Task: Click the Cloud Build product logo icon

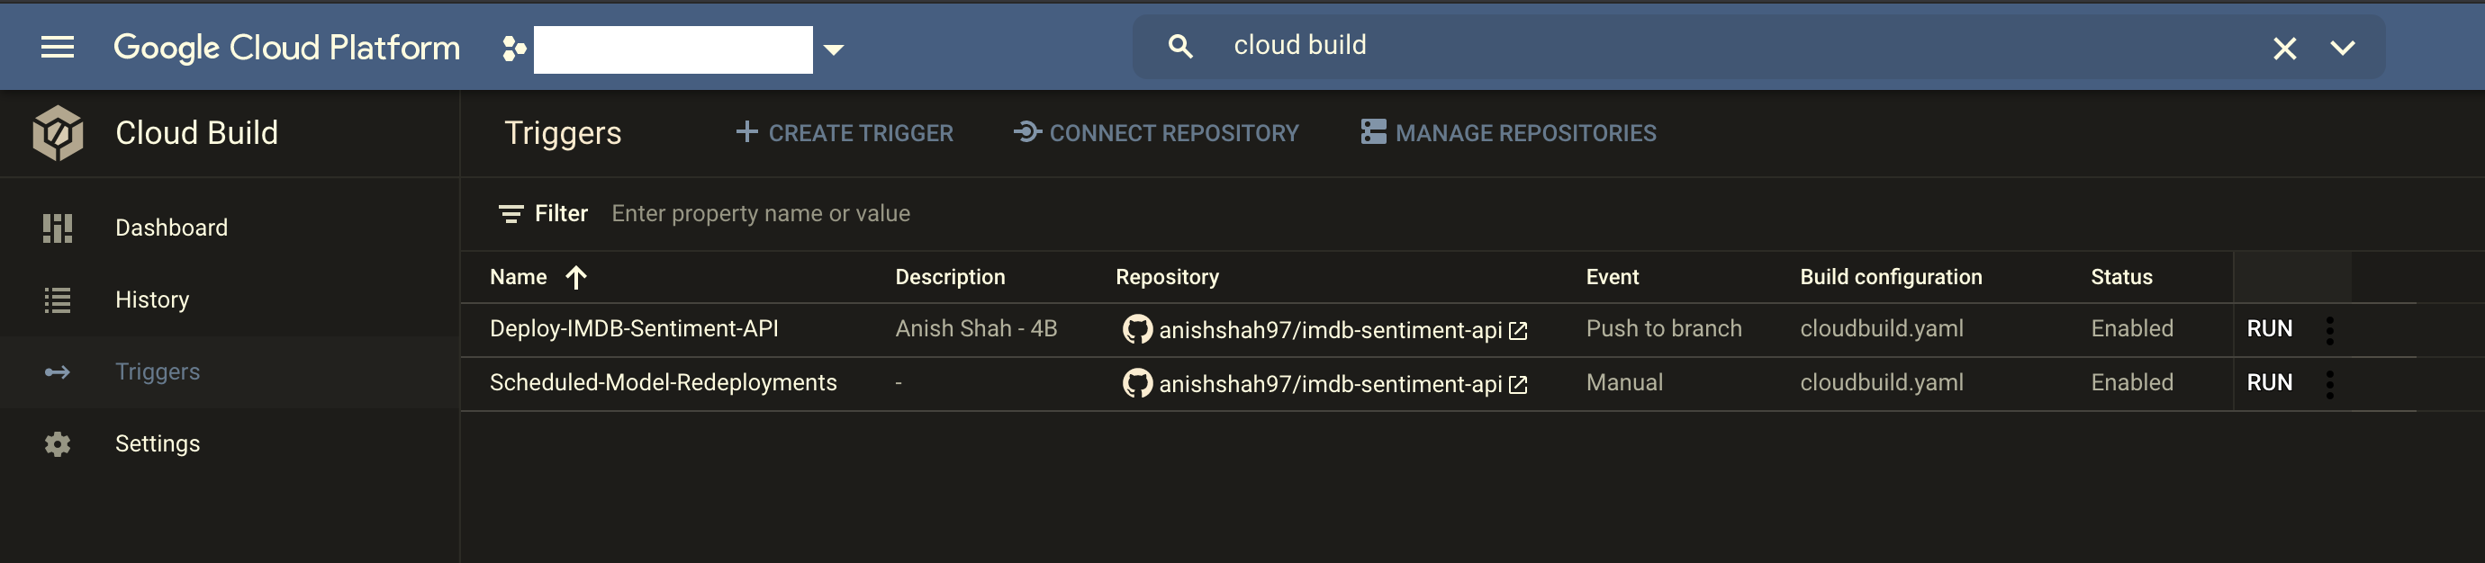Action: click(58, 133)
